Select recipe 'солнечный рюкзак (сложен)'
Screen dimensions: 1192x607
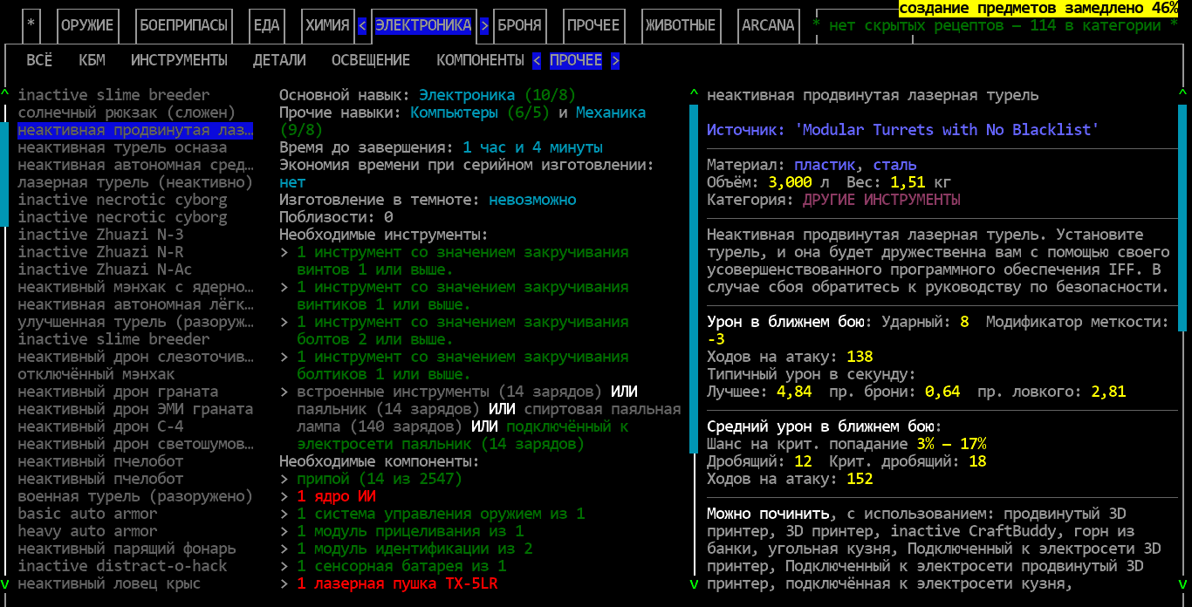[127, 113]
